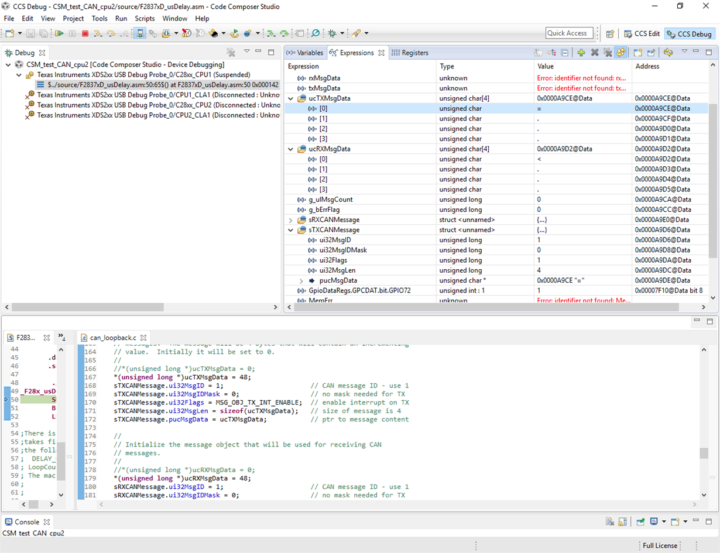
Task: Click the CCS Debug perspective button
Action: click(x=690, y=34)
